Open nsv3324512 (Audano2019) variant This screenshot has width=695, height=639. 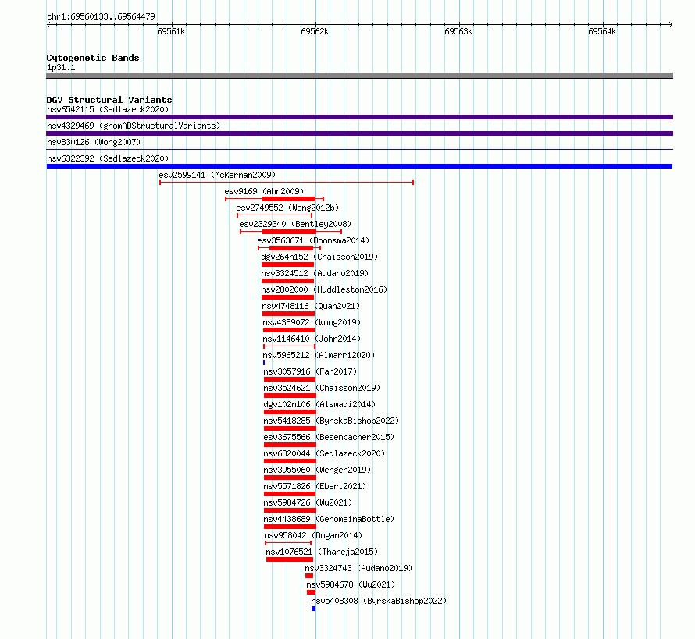(315, 273)
